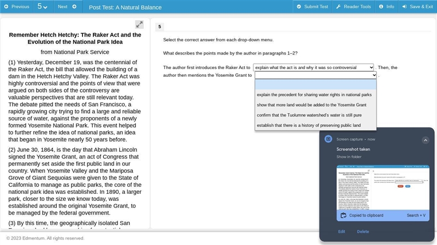Click the expand passage arrows icon
The height and width of the screenshot is (245, 437).
tap(139, 24)
